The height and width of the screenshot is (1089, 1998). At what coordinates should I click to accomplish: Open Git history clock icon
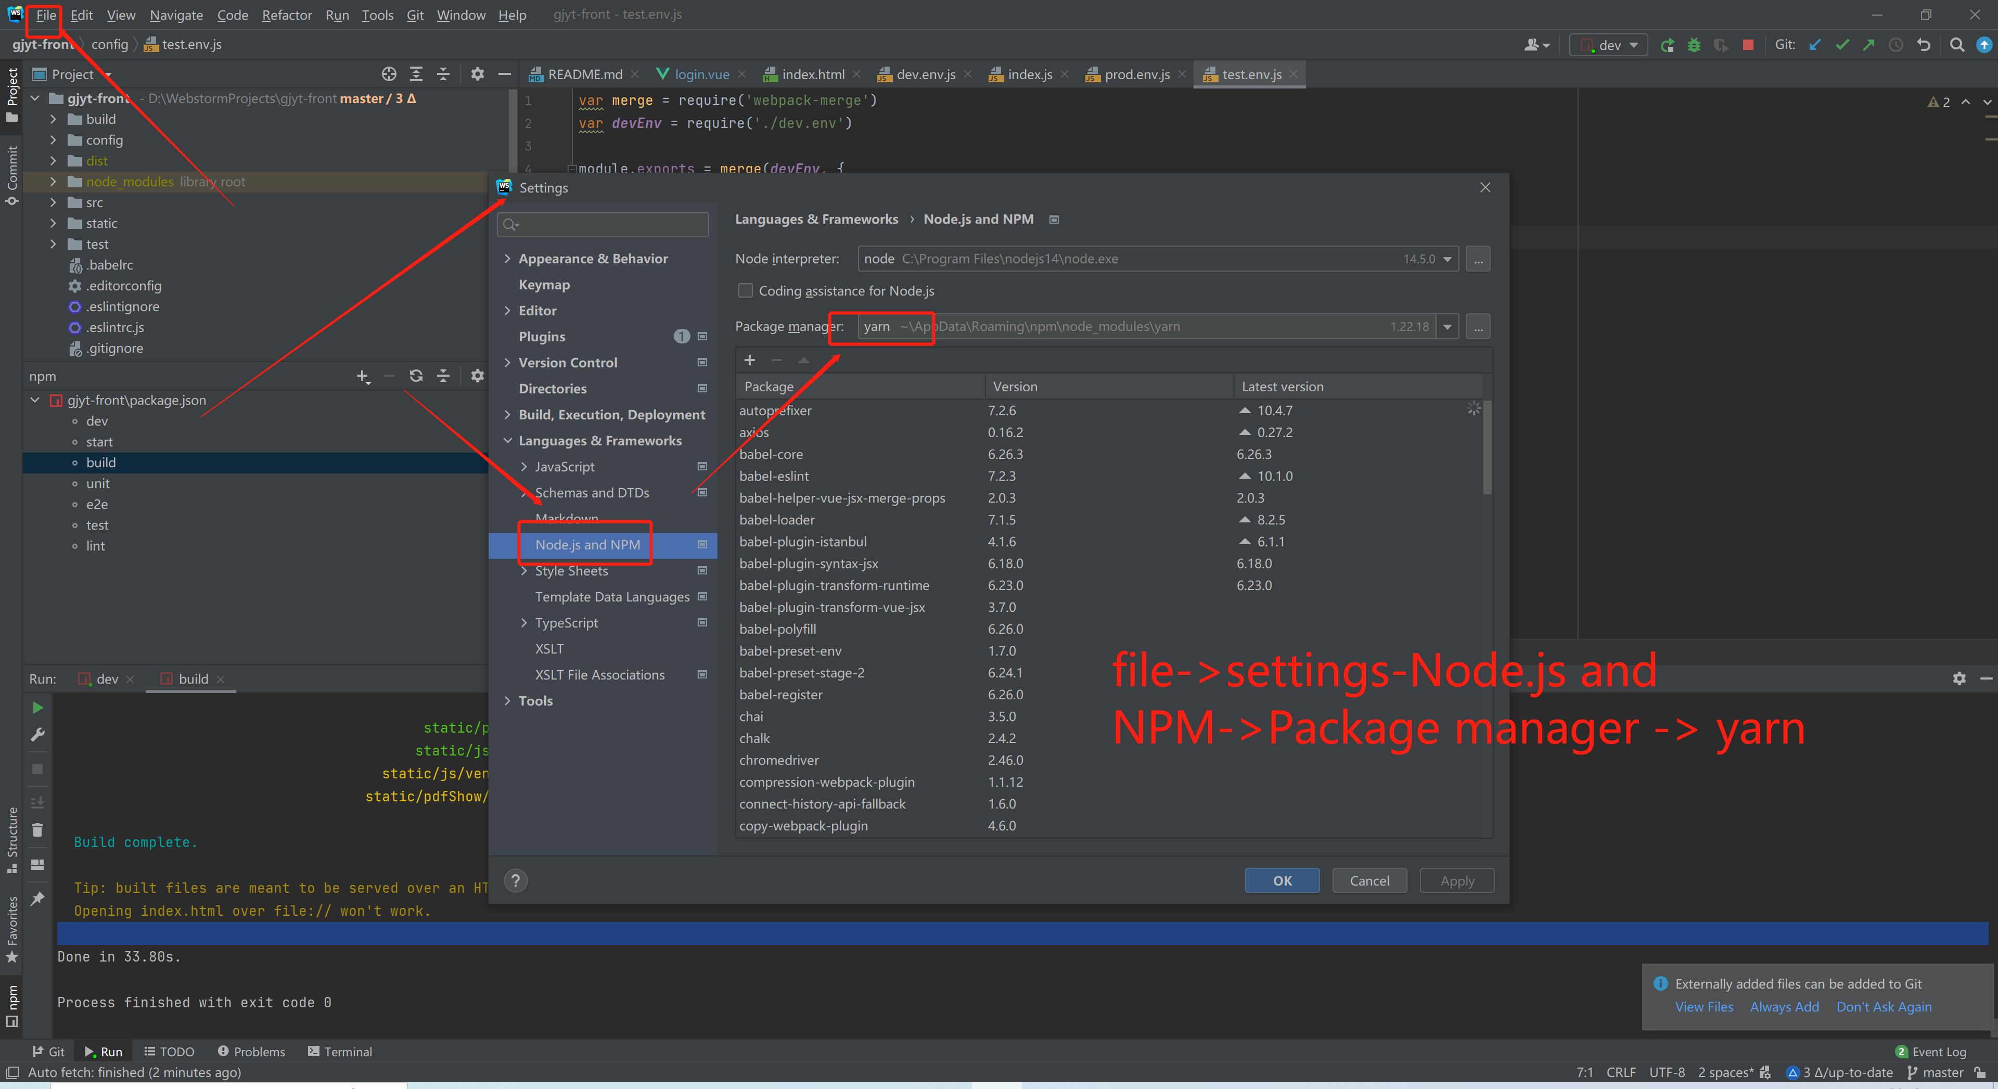tap(1895, 45)
